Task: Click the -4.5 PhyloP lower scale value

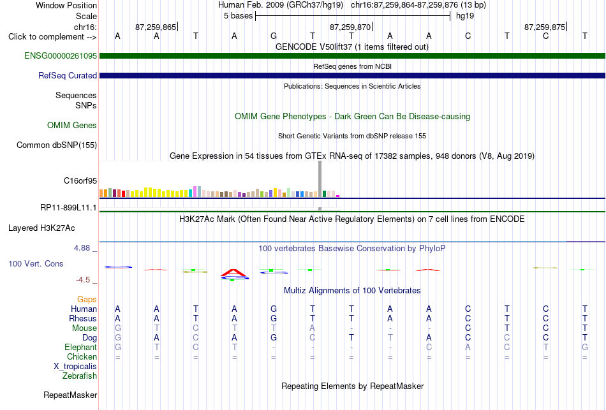Action: (x=83, y=280)
